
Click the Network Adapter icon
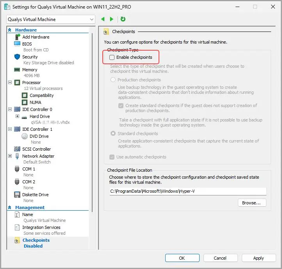(17, 156)
